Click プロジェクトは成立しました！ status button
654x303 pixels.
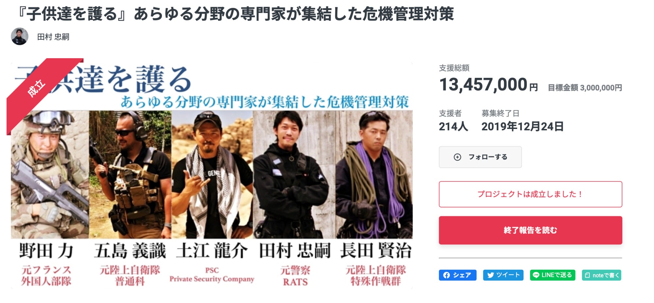530,194
